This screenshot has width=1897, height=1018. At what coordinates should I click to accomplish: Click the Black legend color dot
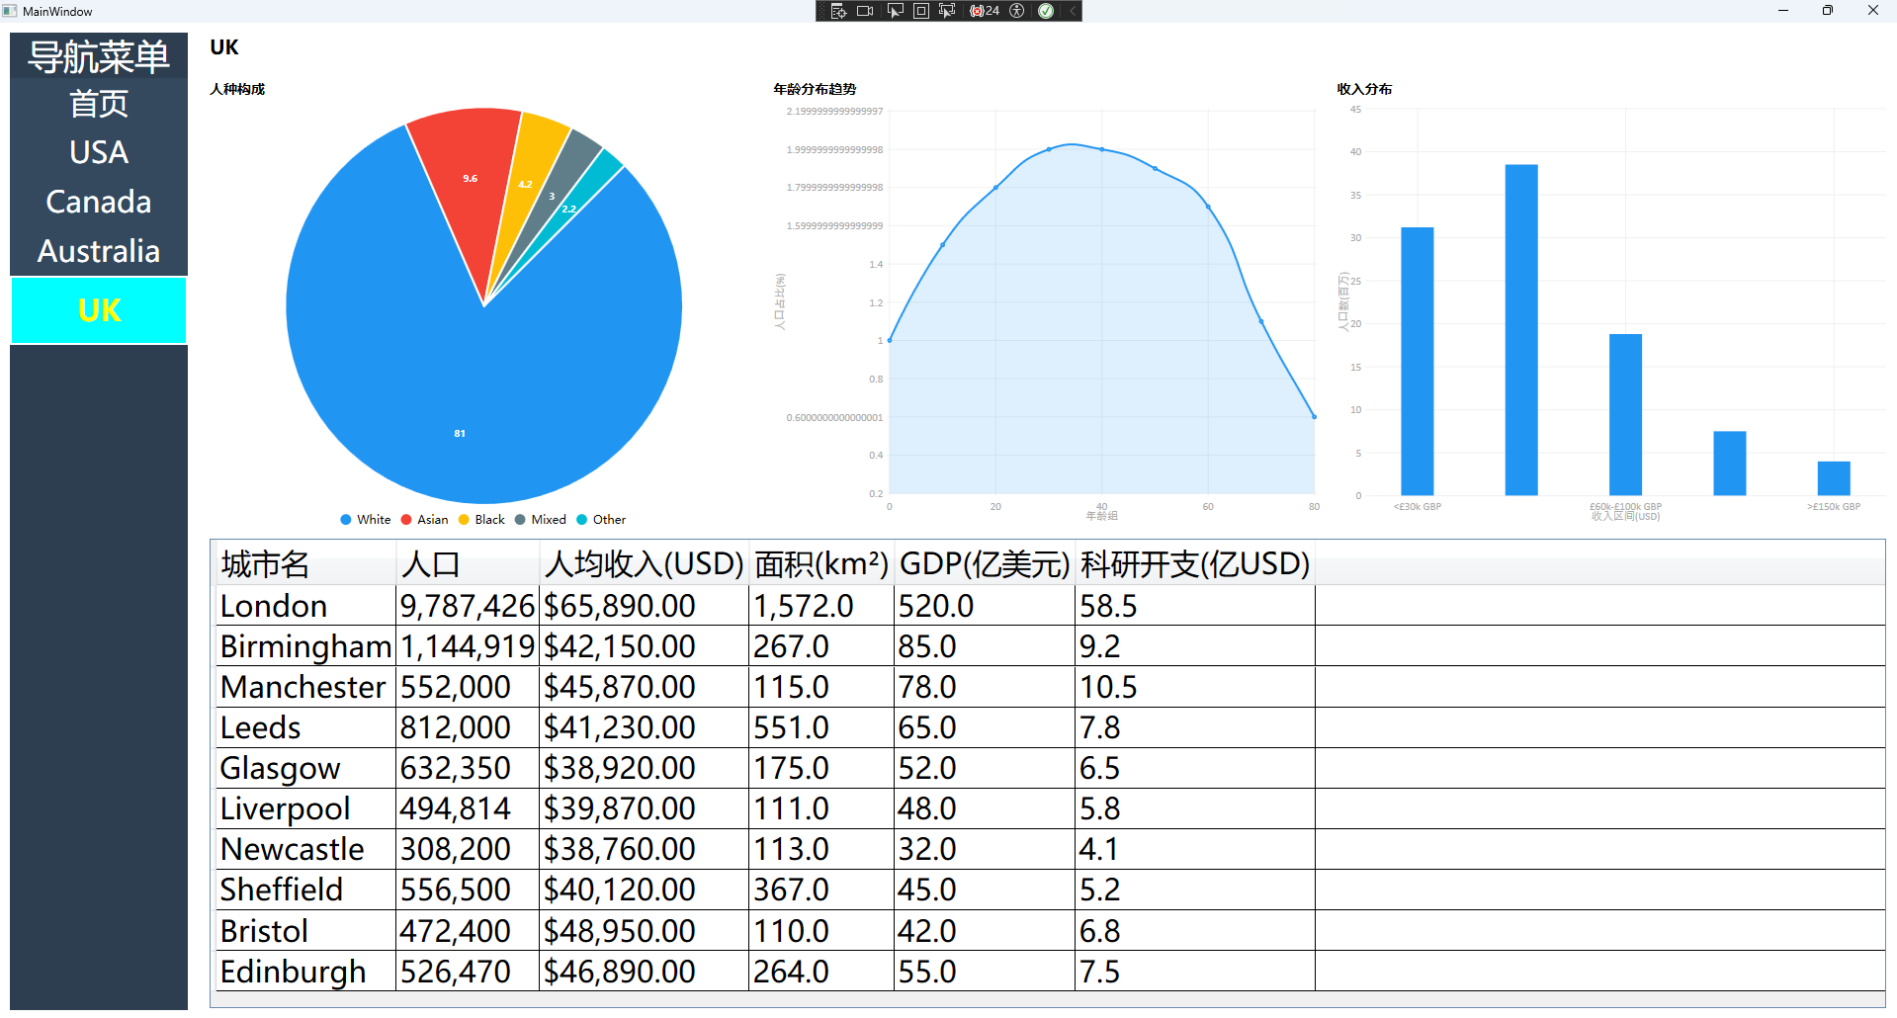pyautogui.click(x=464, y=520)
